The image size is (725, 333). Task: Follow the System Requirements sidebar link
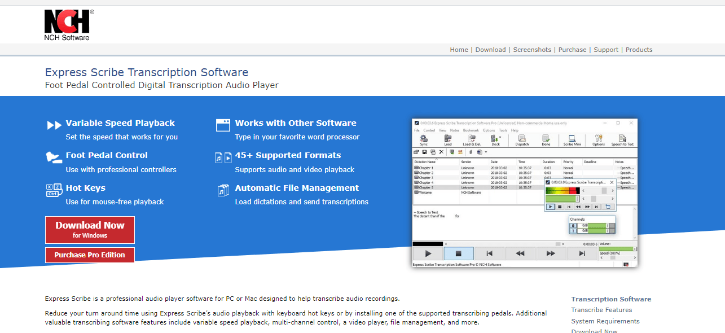[605, 321]
